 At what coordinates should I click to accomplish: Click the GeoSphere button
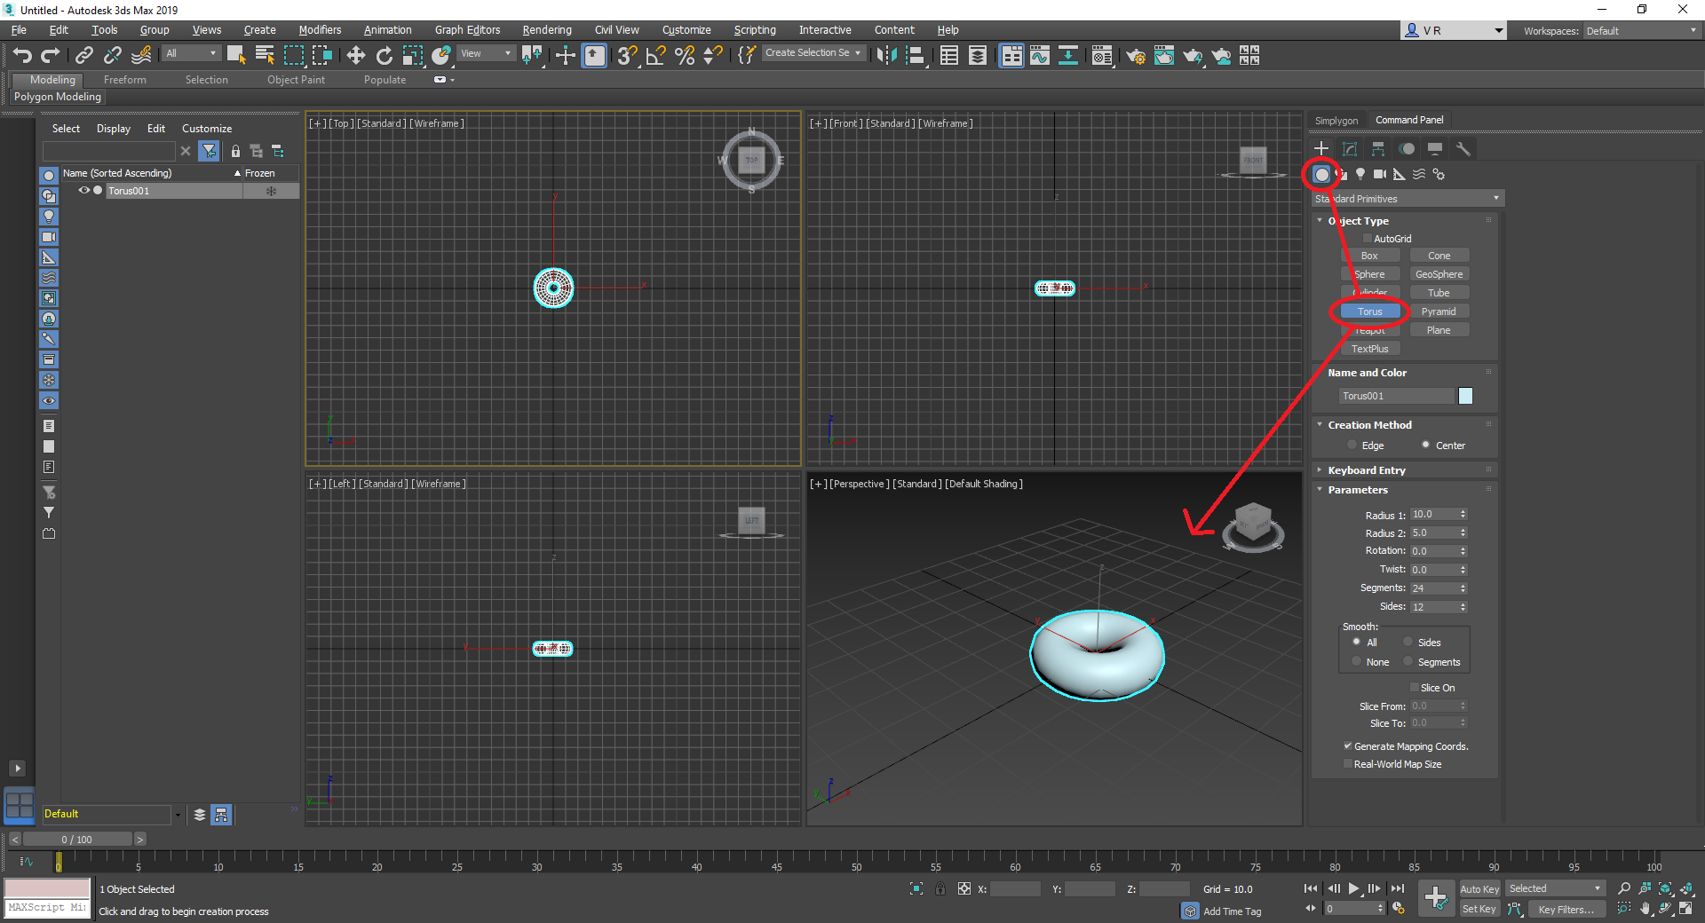pos(1439,273)
